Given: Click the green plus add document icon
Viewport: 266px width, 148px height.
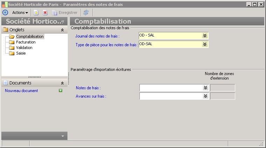Looking at the screenshot, I should point(60,91).
